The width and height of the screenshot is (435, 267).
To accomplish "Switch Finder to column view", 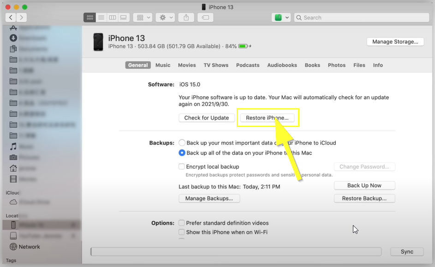I will (113, 17).
